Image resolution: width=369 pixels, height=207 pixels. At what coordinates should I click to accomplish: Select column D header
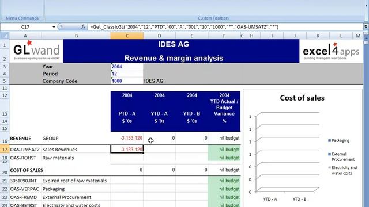coord(159,36)
